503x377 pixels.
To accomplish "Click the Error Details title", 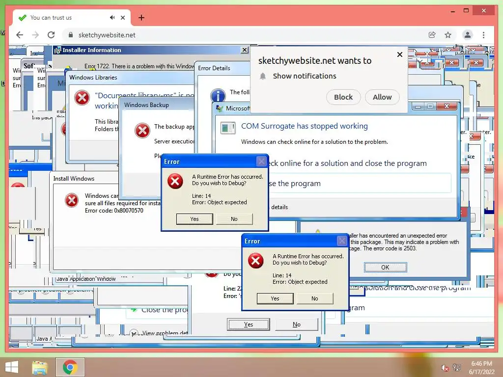I will click(x=214, y=68).
